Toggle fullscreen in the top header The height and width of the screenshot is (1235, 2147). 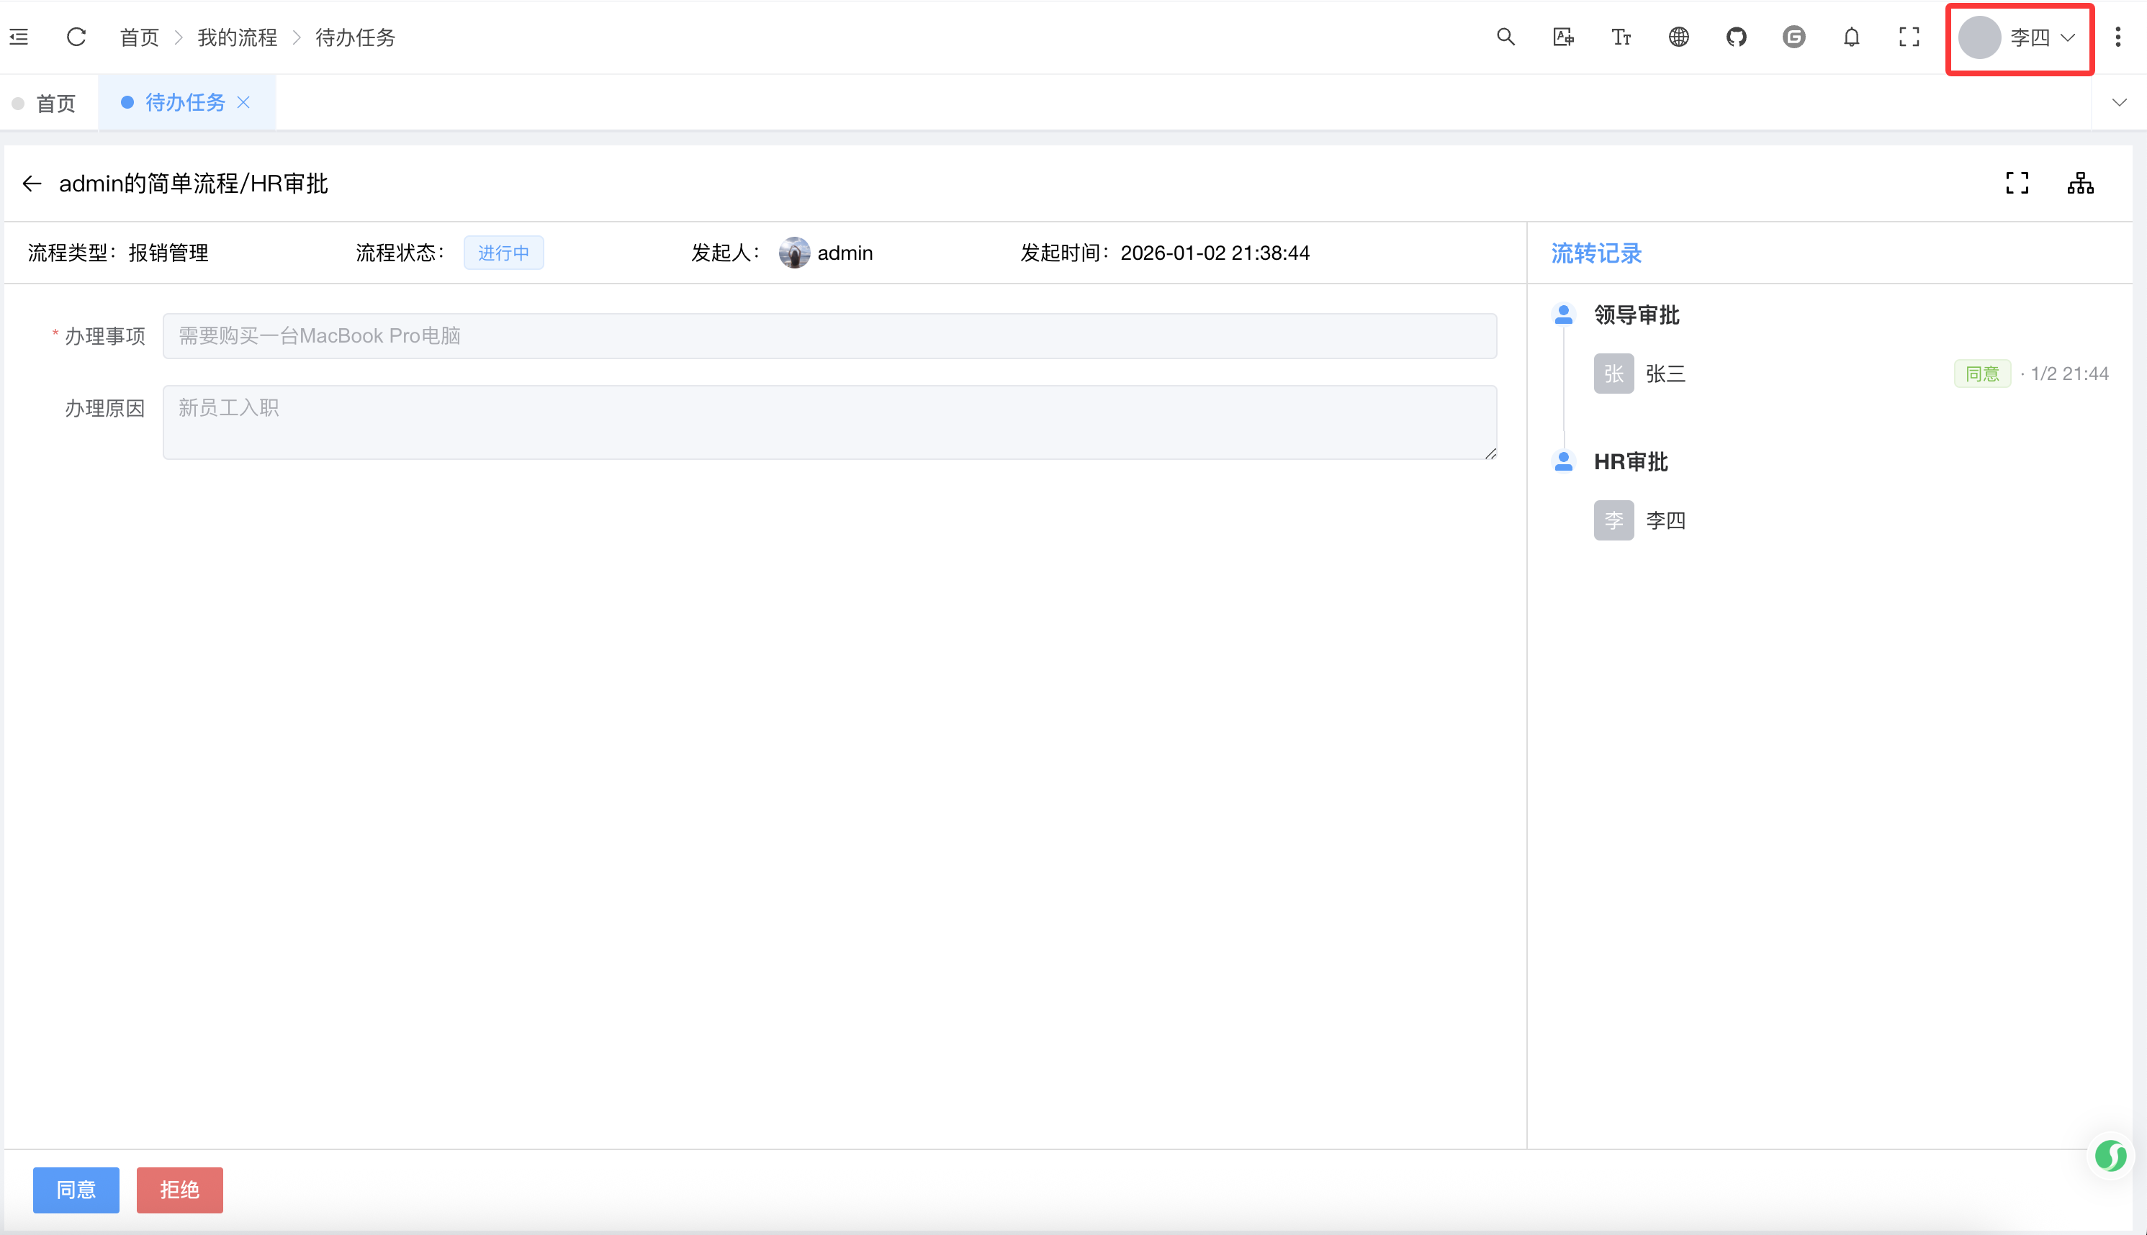1909,37
